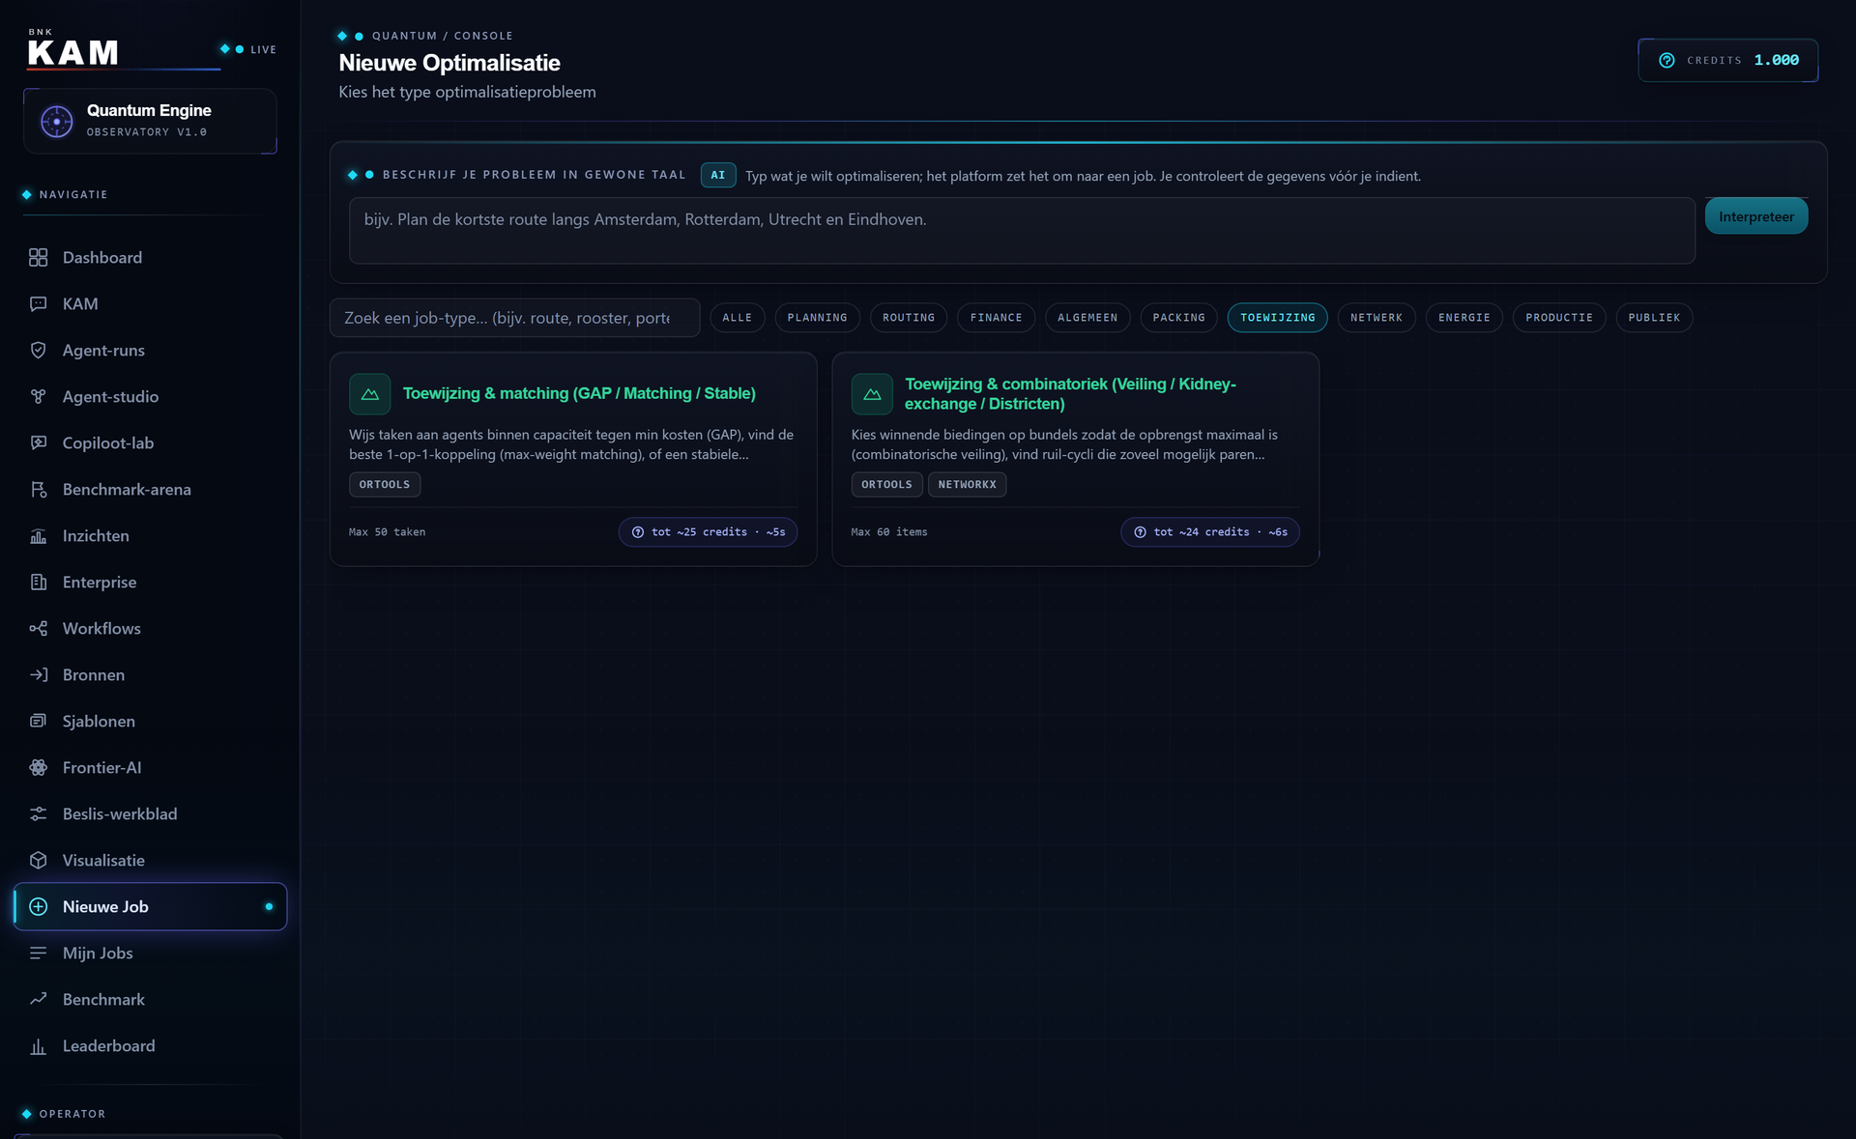
Task: Open Toewijzing & matching job card
Action: 573,459
